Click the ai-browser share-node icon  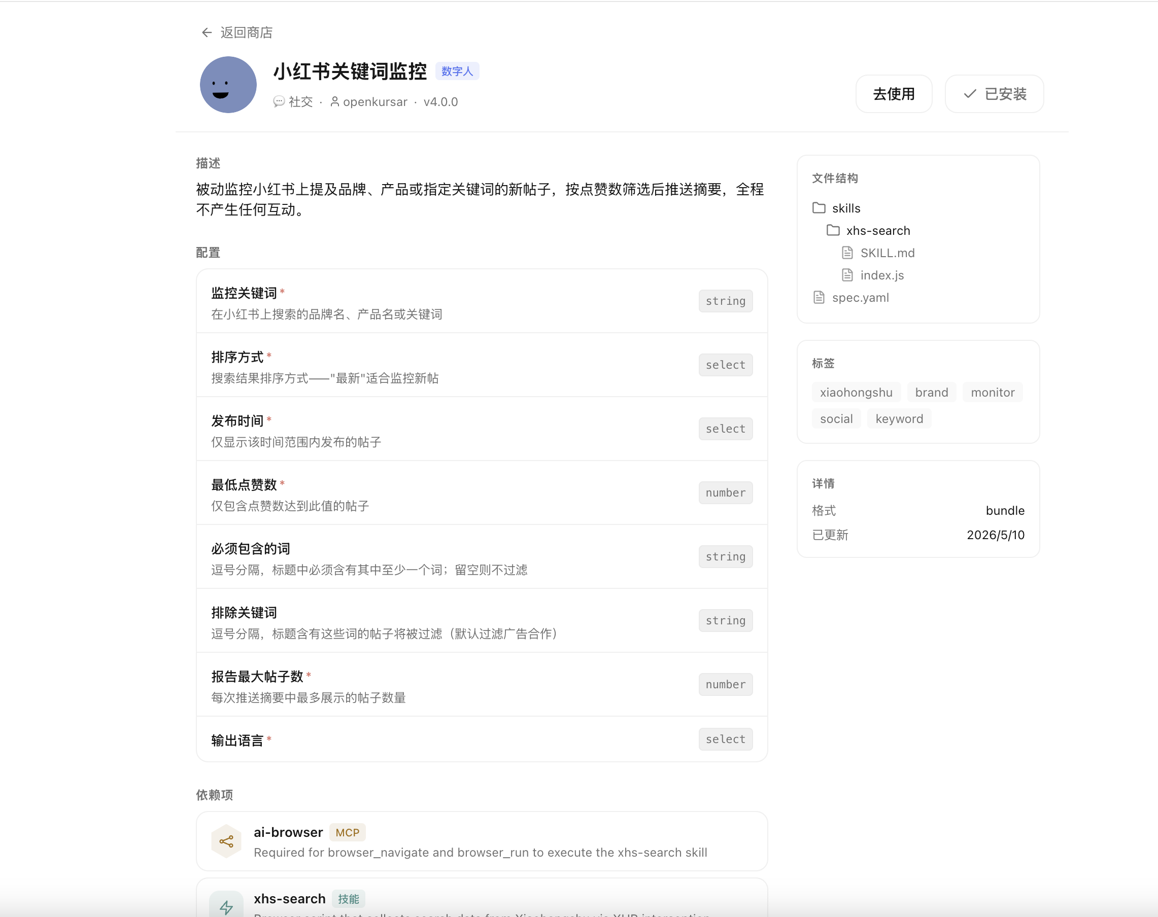tap(226, 841)
